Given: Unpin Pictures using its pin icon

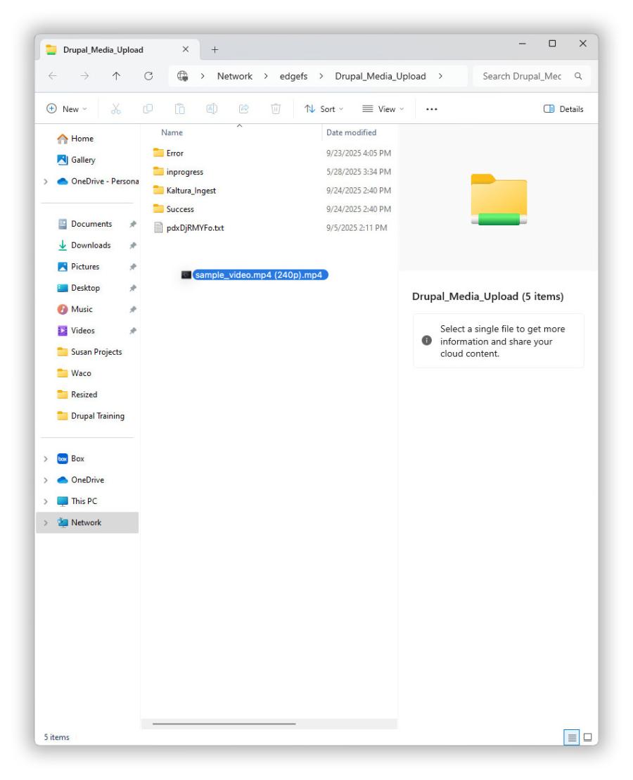Looking at the screenshot, I should (133, 267).
